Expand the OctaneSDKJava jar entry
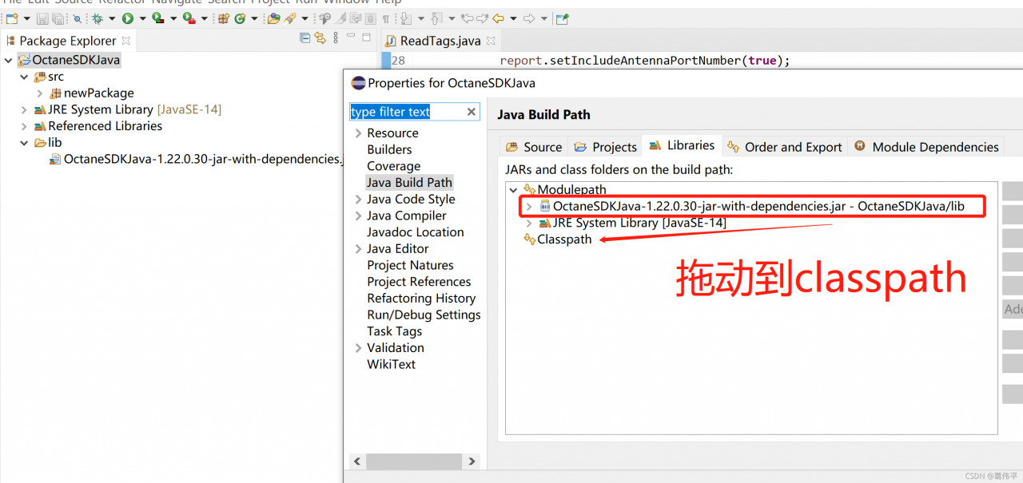Image resolution: width=1023 pixels, height=483 pixels. (x=528, y=207)
